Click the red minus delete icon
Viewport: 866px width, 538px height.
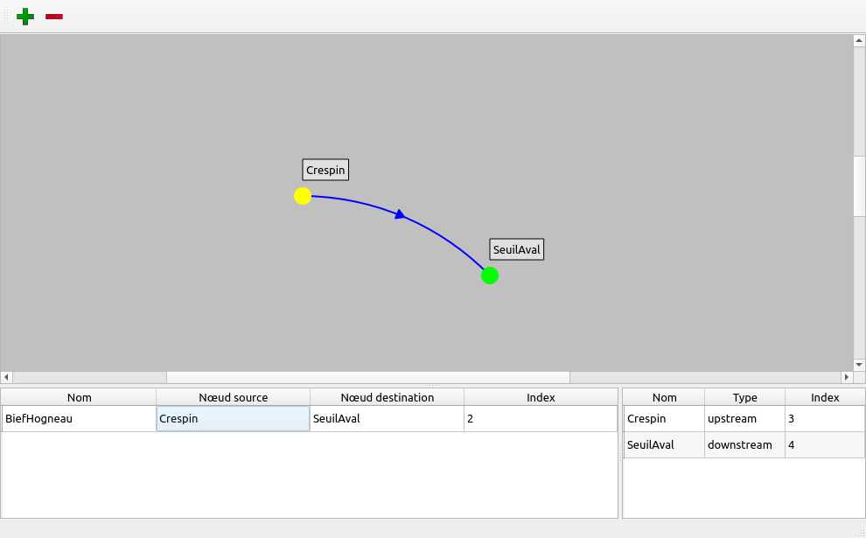pyautogui.click(x=54, y=17)
